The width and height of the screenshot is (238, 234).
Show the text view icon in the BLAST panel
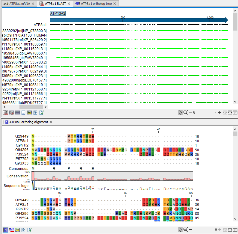[23, 113]
